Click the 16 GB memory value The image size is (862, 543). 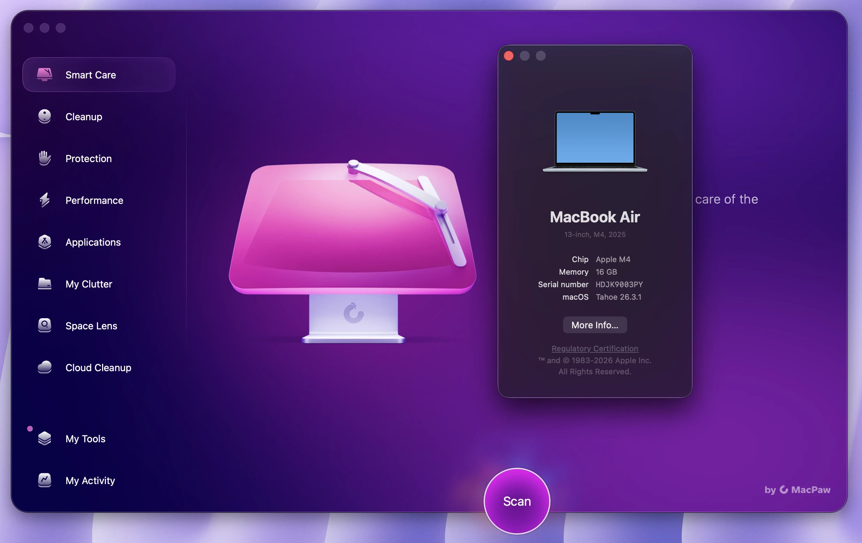coord(606,272)
